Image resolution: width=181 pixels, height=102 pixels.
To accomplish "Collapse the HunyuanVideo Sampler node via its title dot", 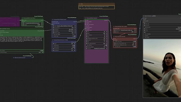I will coord(86,18).
